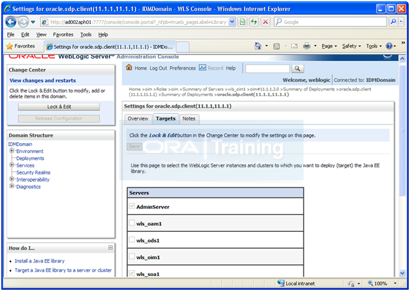Click the blue help question mark icon

click(x=389, y=46)
